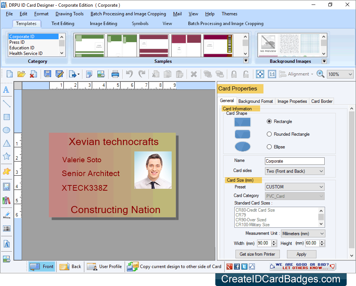Switch to the Background Format tab
Viewport: 356px width, 286px height.
pyautogui.click(x=256, y=101)
